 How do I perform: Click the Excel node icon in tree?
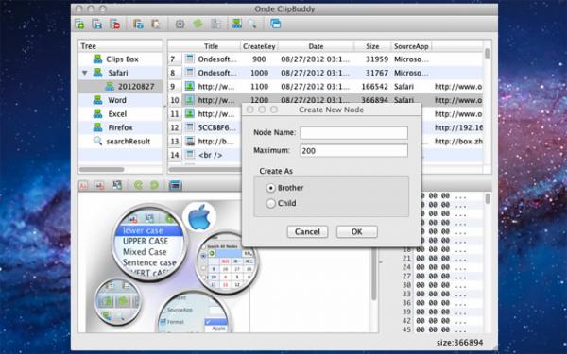point(97,114)
